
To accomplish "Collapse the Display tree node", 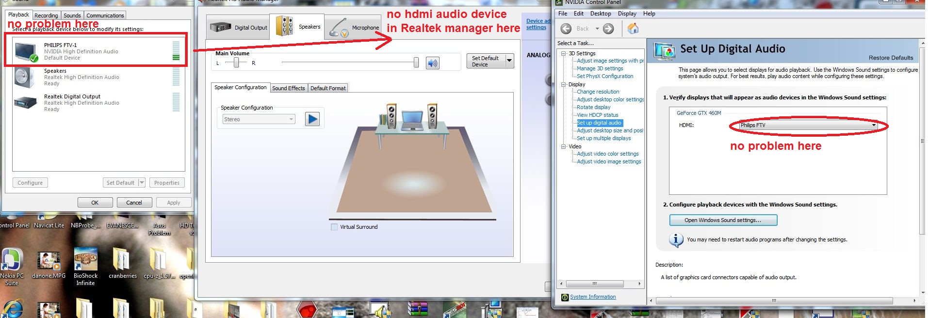I will pyautogui.click(x=563, y=84).
